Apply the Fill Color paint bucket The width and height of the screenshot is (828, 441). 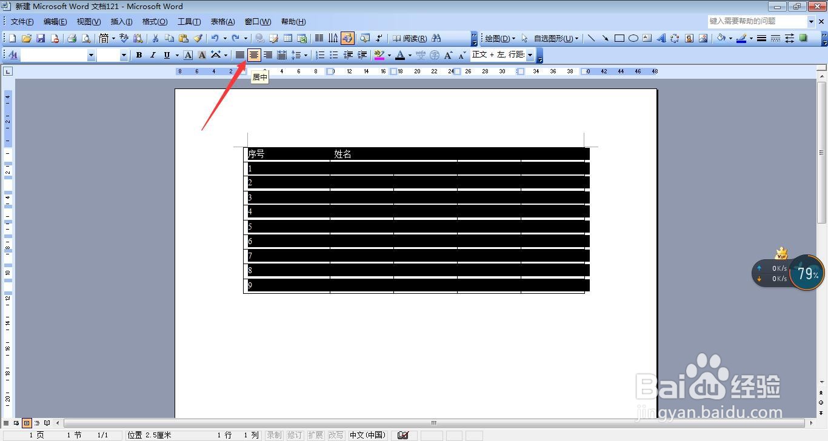pyautogui.click(x=721, y=38)
